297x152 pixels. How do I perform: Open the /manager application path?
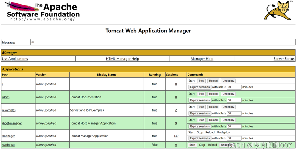8,136
